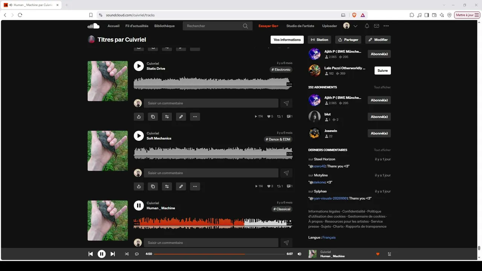Open Fil d'actualités in the navigation
The height and width of the screenshot is (271, 482).
pyautogui.click(x=137, y=26)
